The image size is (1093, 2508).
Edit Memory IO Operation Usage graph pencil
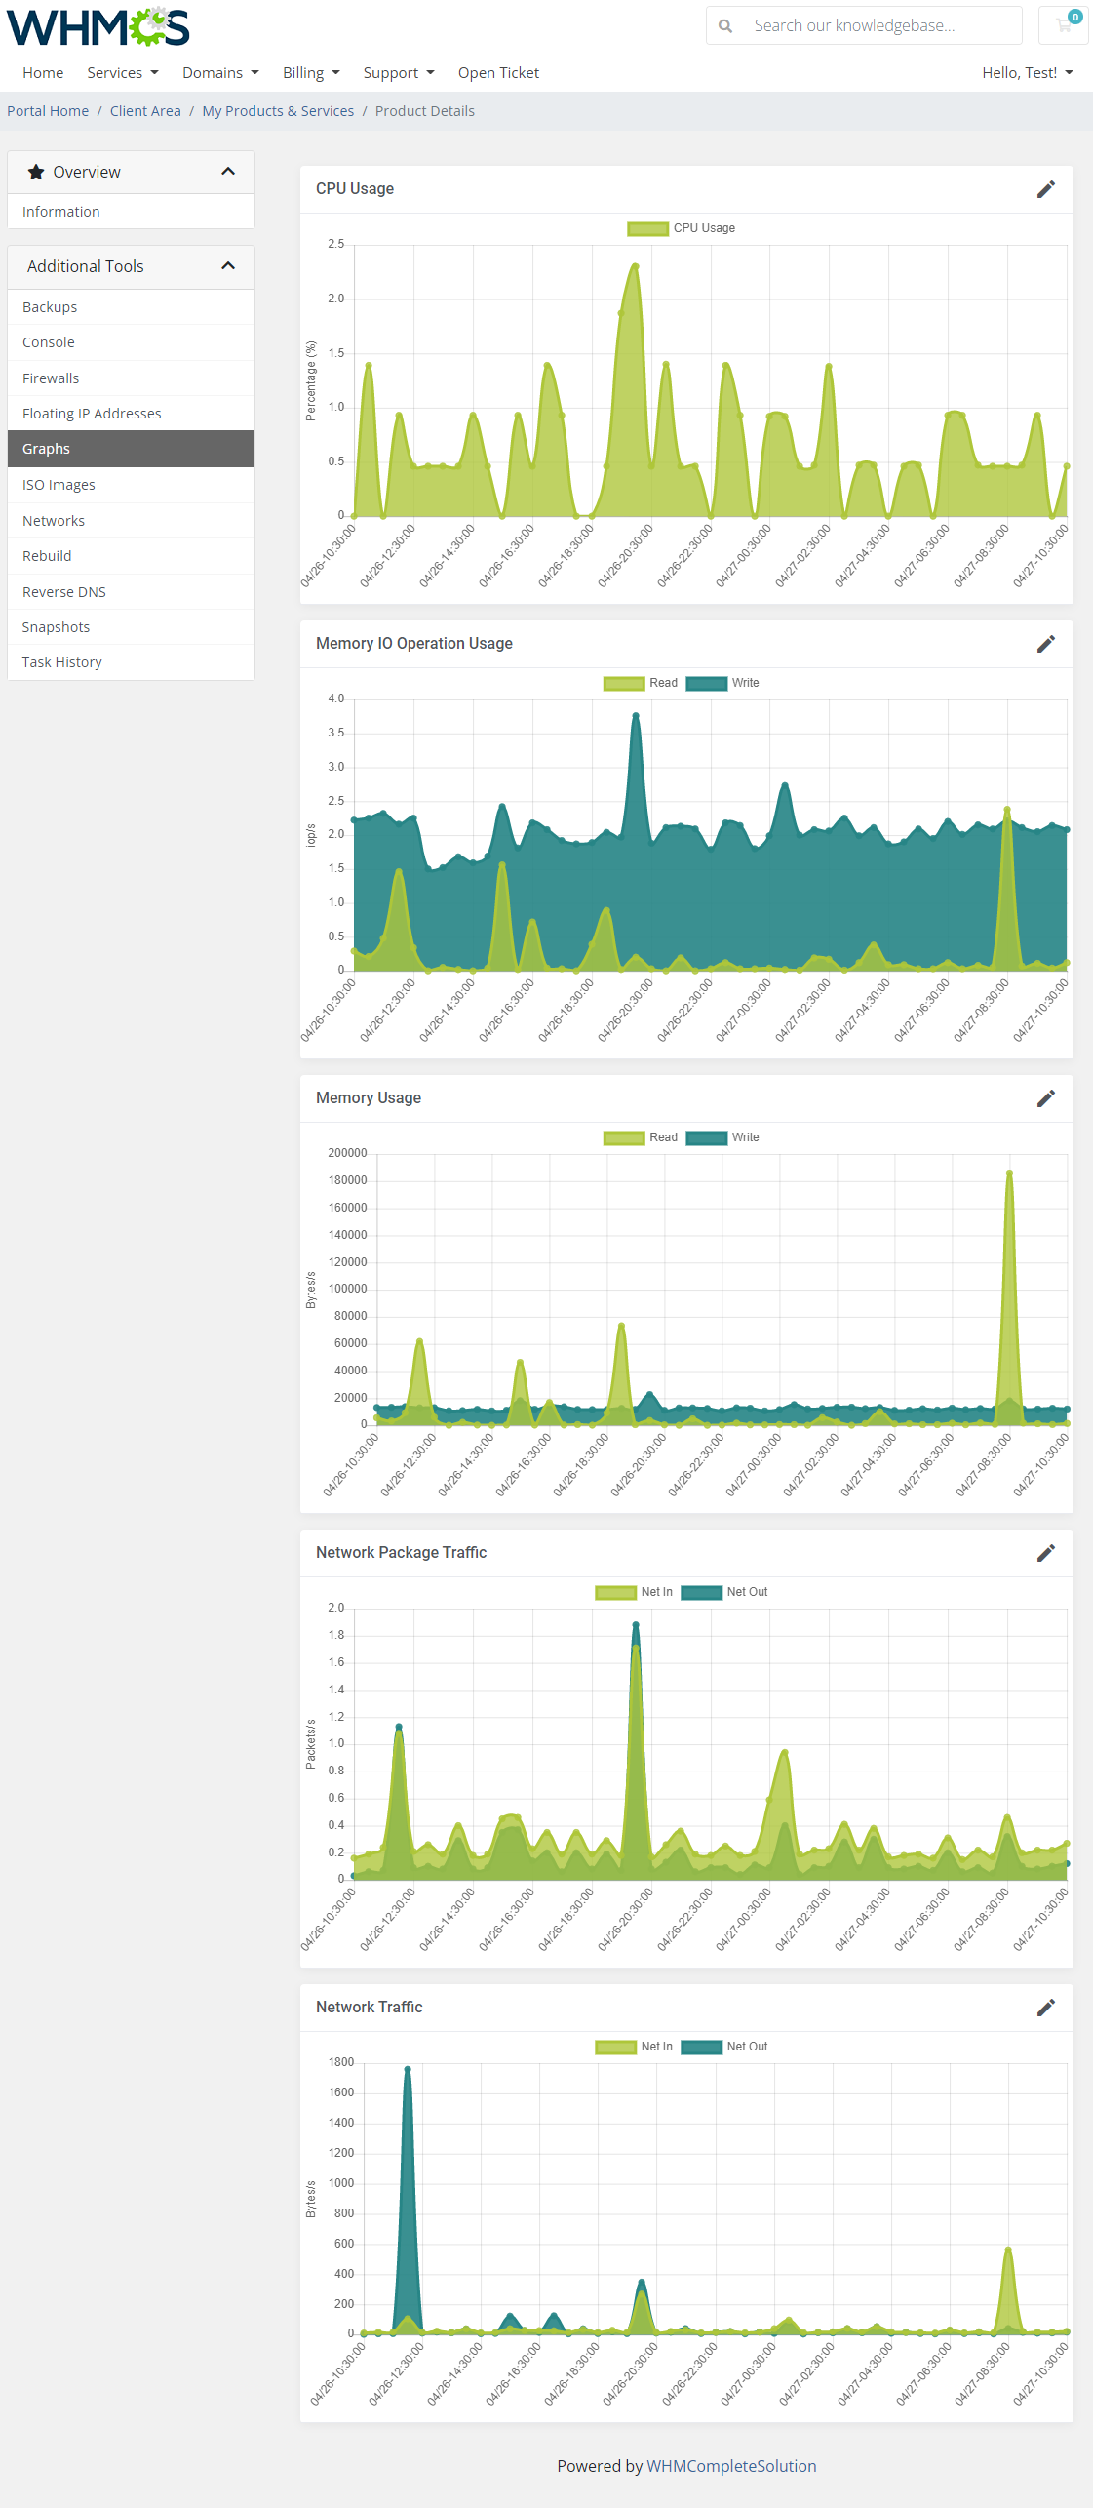[1046, 644]
